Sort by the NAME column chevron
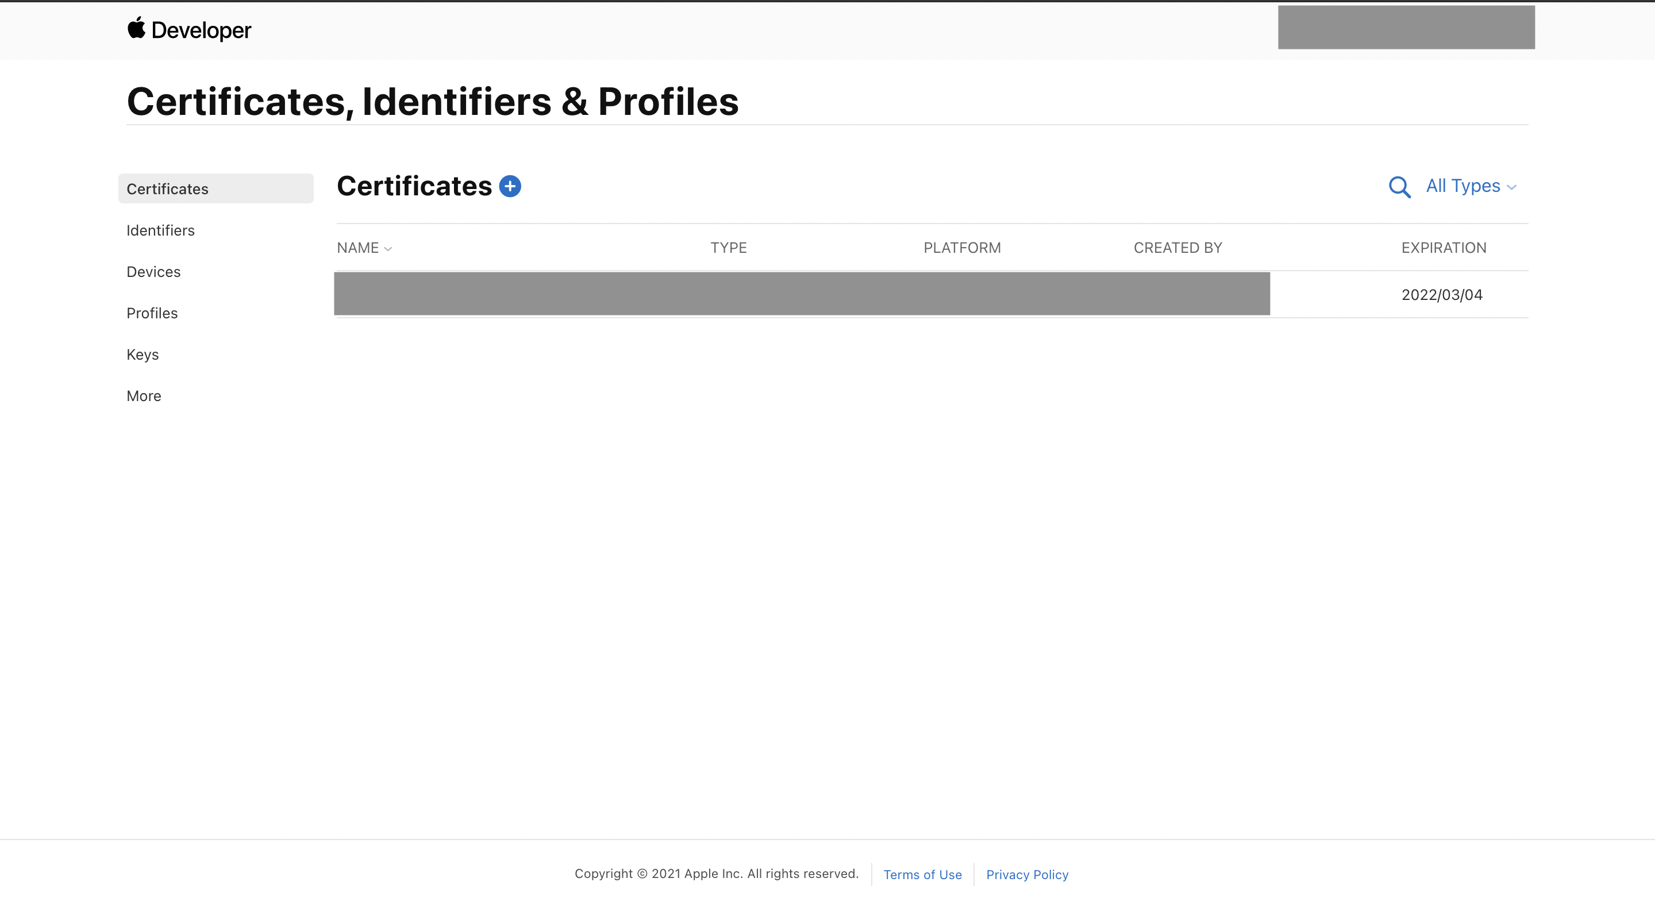The width and height of the screenshot is (1655, 909). point(388,249)
